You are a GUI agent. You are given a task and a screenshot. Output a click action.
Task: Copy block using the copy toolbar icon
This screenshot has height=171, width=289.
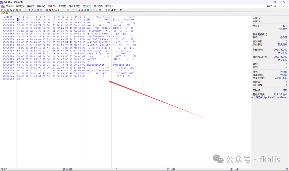(29, 10)
